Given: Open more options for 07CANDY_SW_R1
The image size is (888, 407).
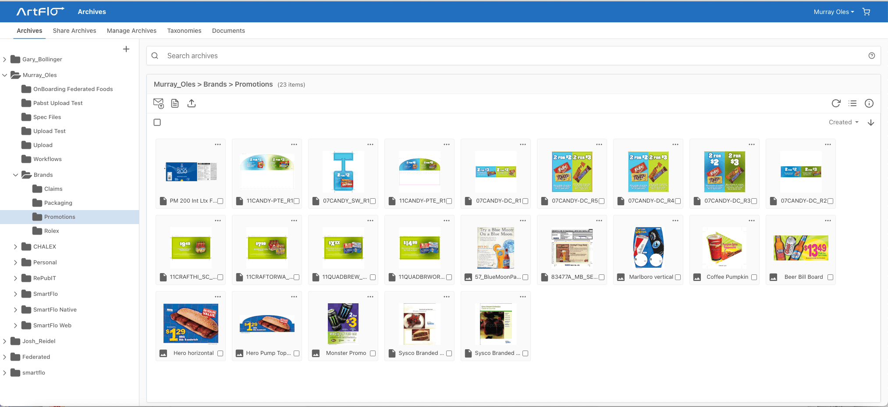Looking at the screenshot, I should tap(370, 144).
